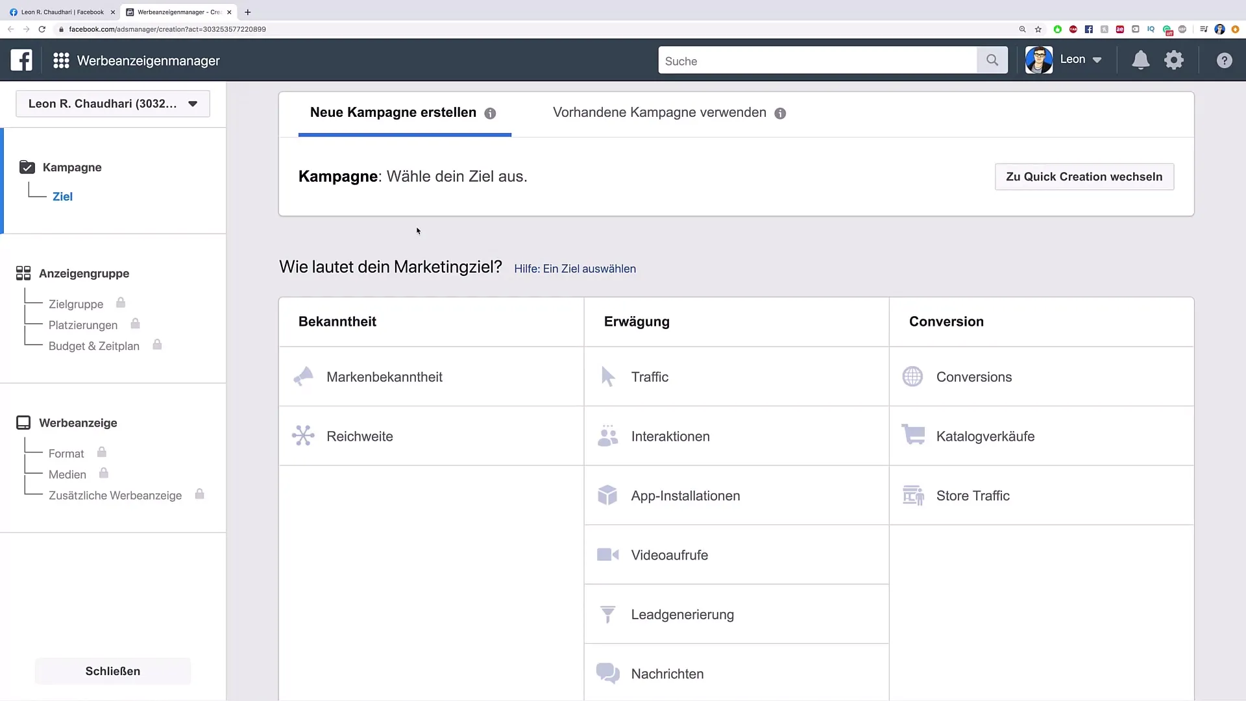
Task: Click the Suche search input field
Action: click(x=818, y=61)
